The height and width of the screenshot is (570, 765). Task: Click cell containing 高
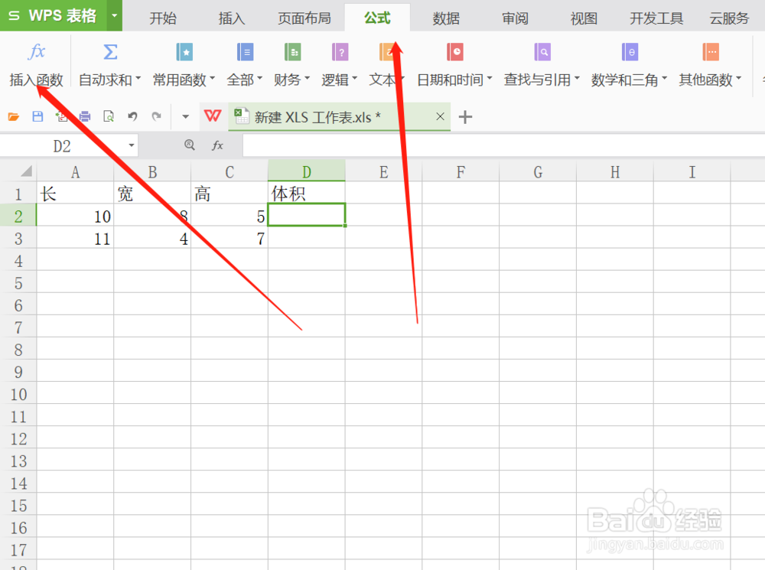pos(229,194)
